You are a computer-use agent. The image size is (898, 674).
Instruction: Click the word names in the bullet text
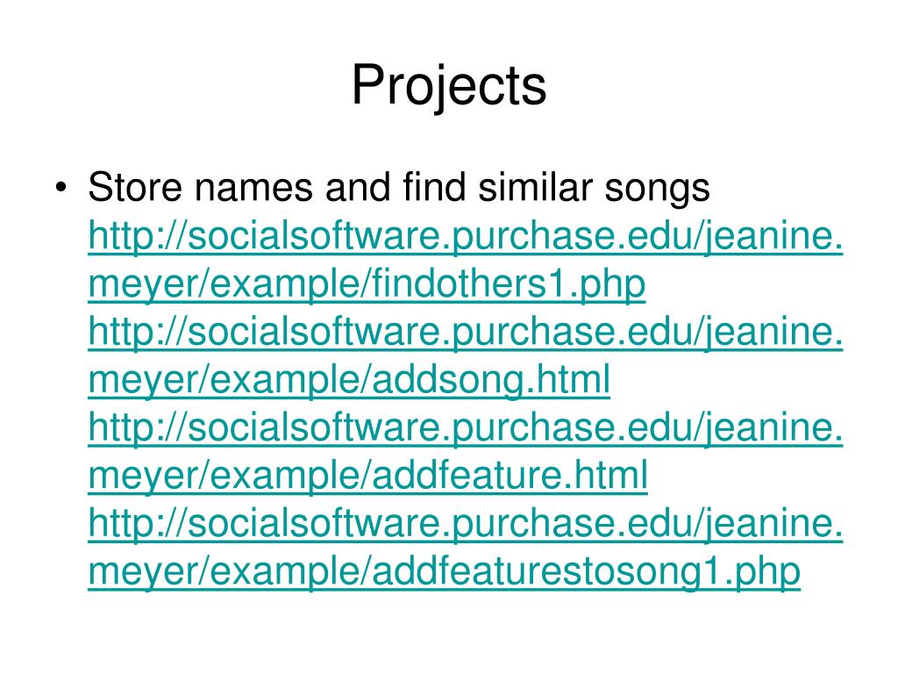[253, 190]
